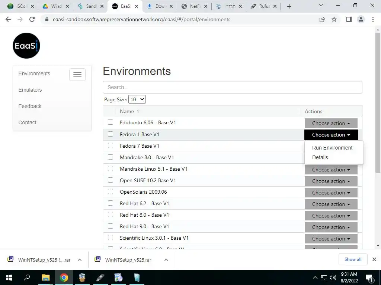This screenshot has height=285, width=381.
Task: Close the Rufus tab
Action: [x=275, y=6]
